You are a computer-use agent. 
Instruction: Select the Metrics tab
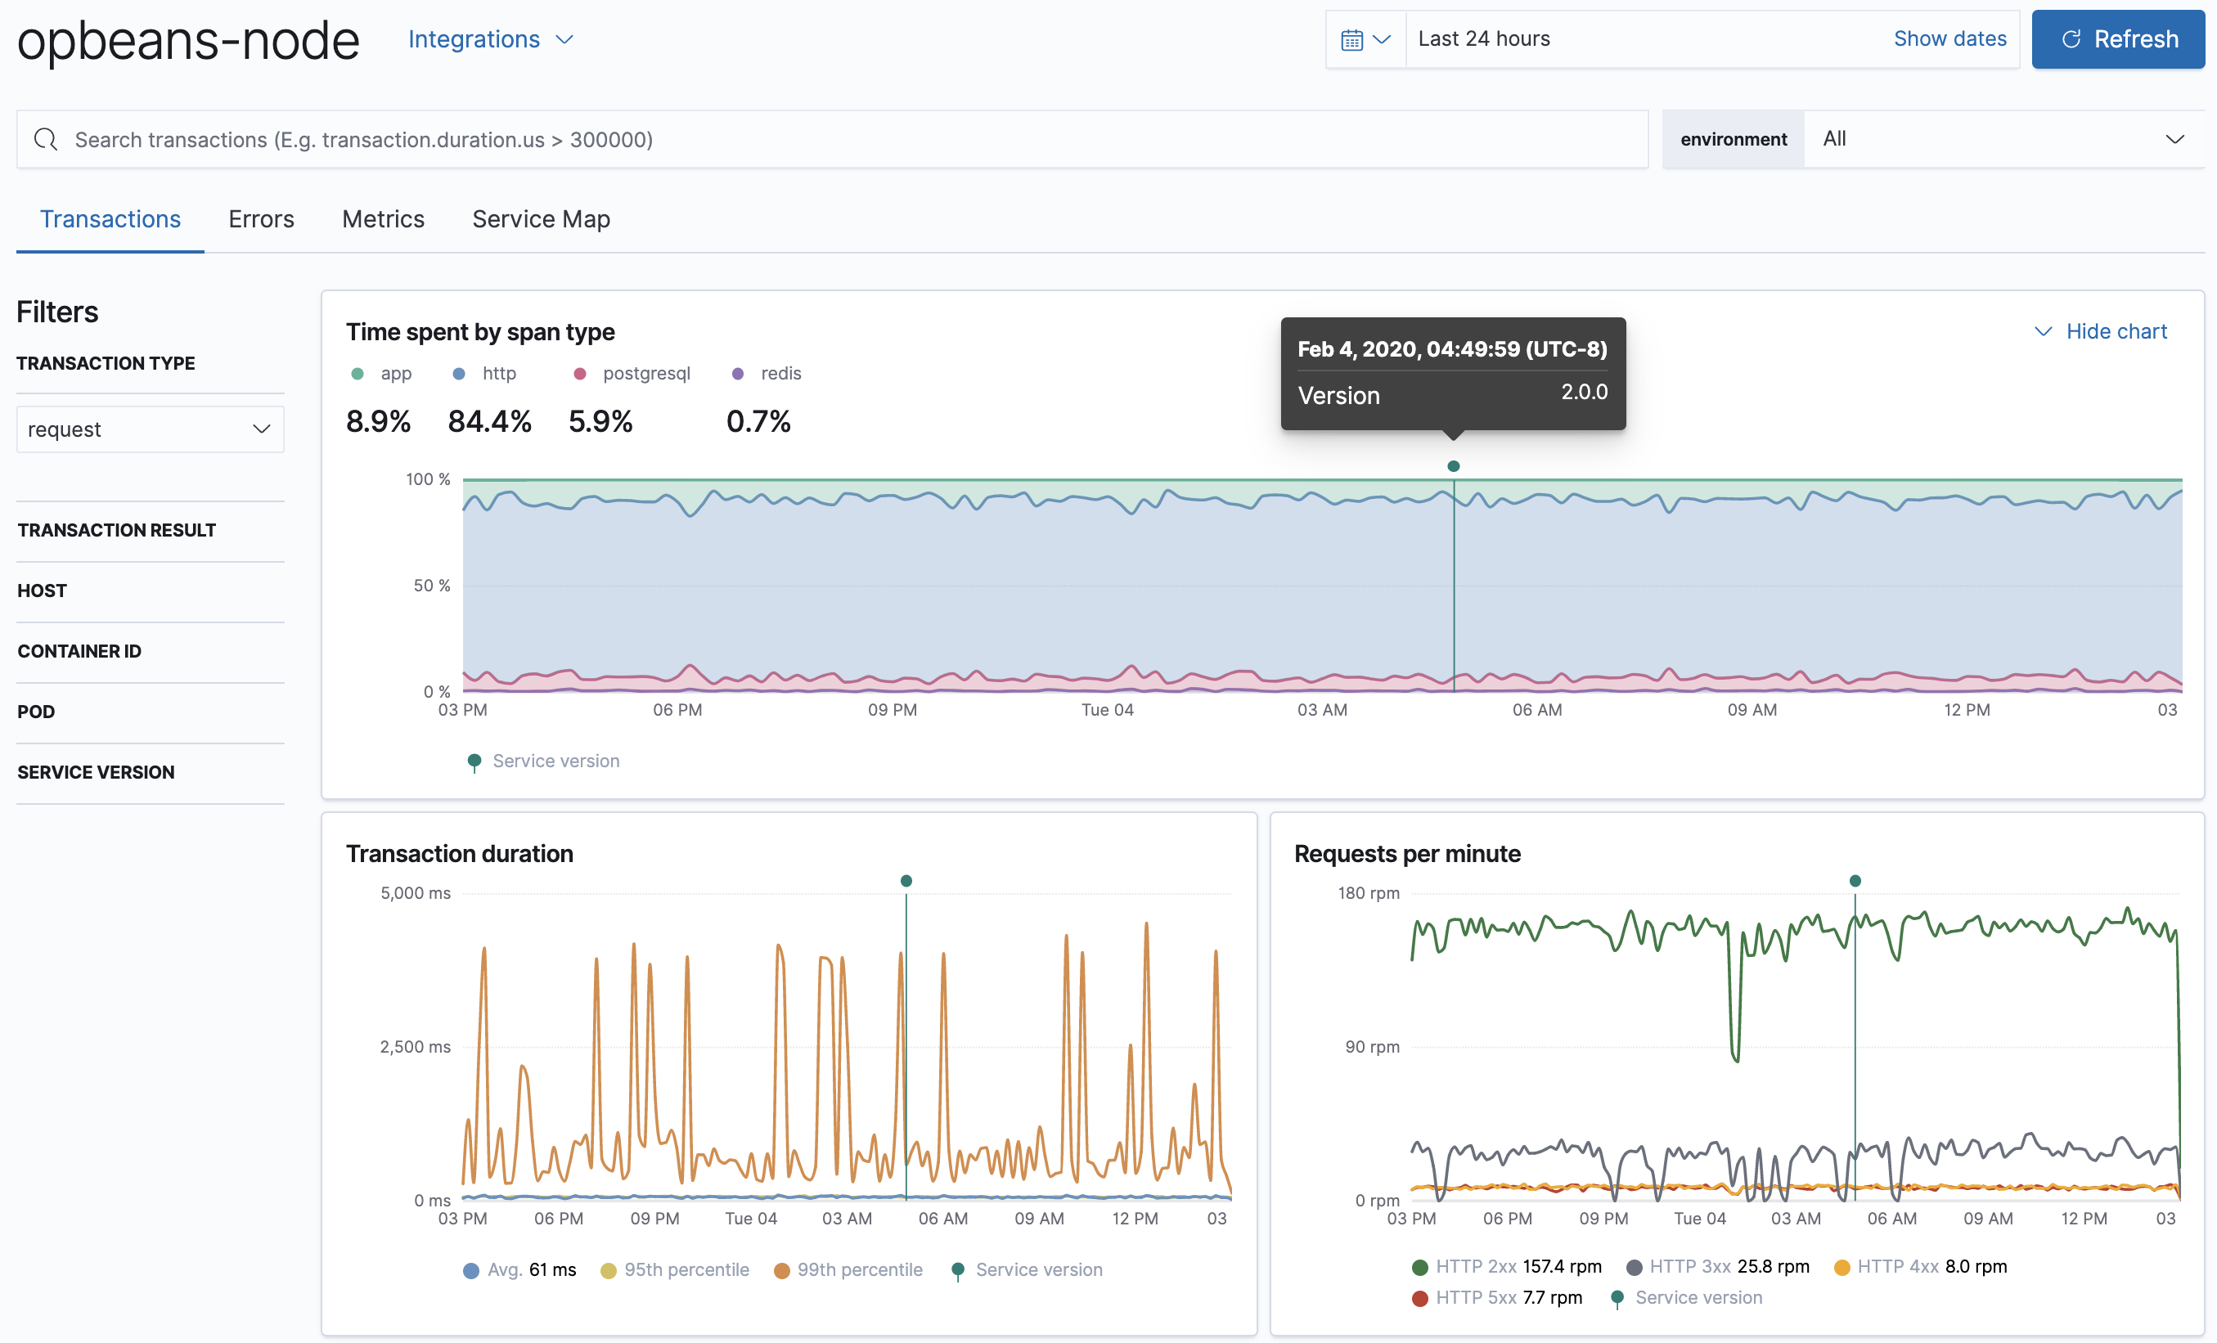[383, 218]
